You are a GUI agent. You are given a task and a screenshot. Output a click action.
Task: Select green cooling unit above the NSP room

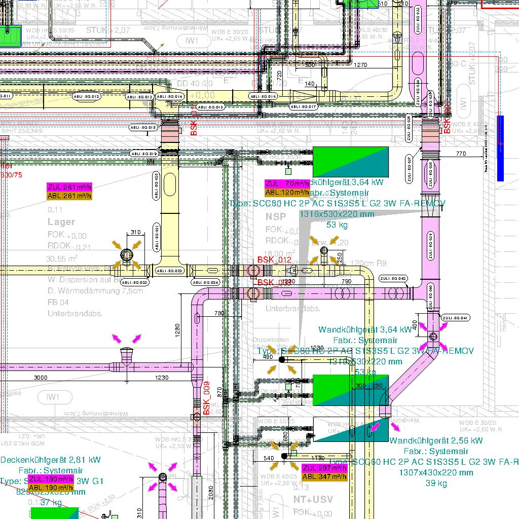(x=350, y=162)
